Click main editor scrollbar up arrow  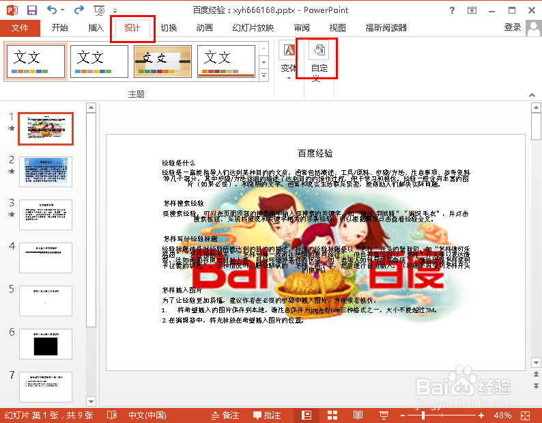click(x=536, y=108)
